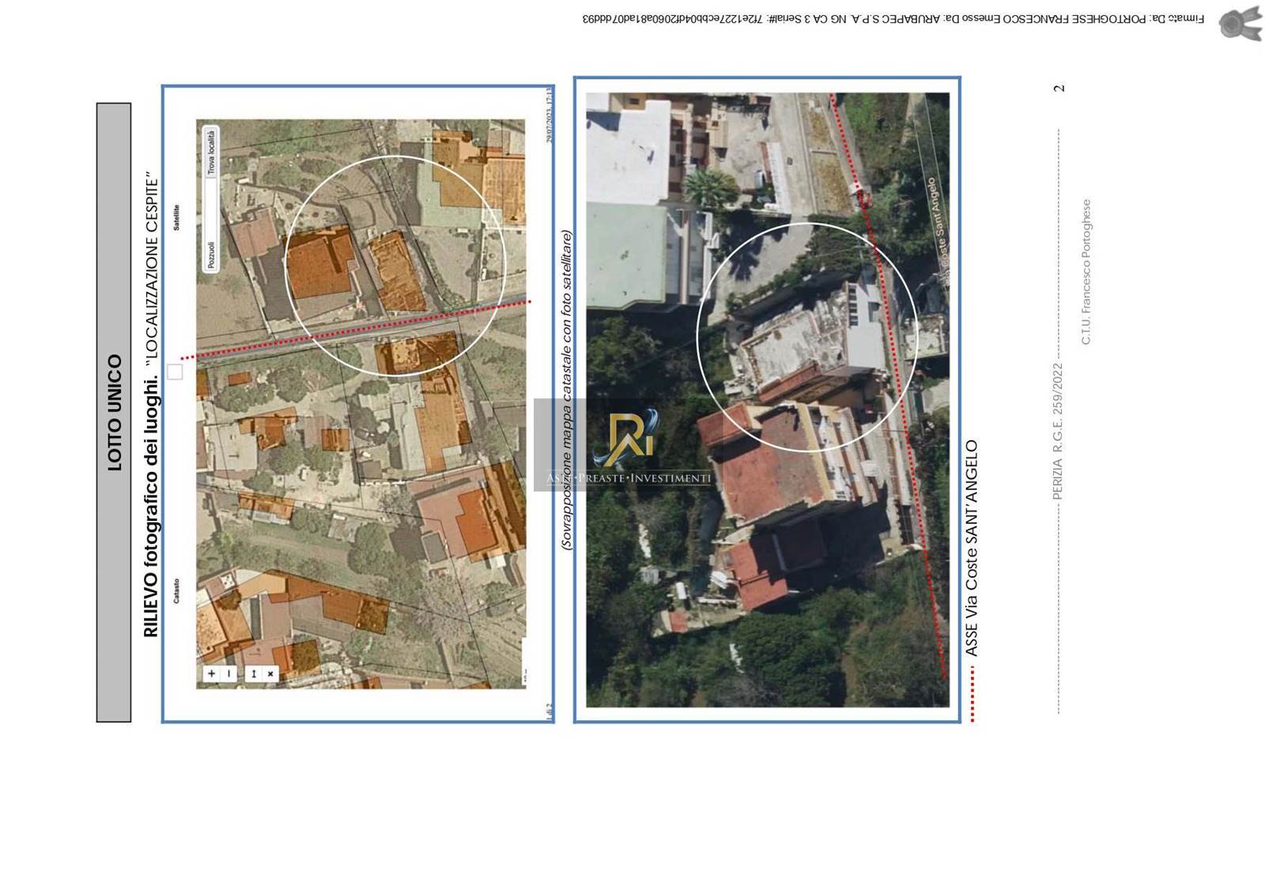Click the Pozzuoli search input field
This screenshot has height=894, width=1265.
(211, 224)
